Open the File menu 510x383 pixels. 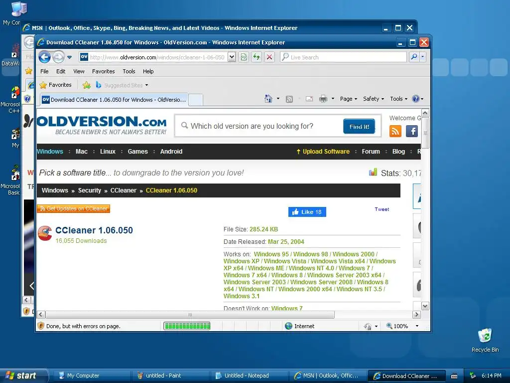coord(44,71)
